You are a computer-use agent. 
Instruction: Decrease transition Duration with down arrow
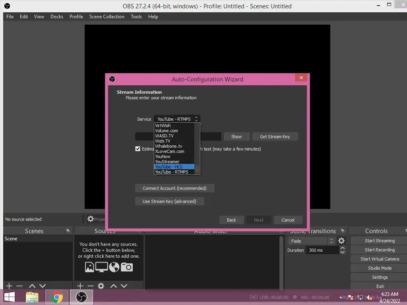pos(343,252)
